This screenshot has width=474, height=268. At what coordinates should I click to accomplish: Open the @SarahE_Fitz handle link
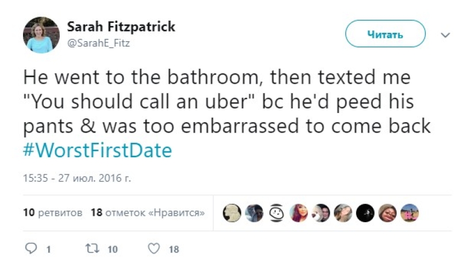[x=99, y=43]
